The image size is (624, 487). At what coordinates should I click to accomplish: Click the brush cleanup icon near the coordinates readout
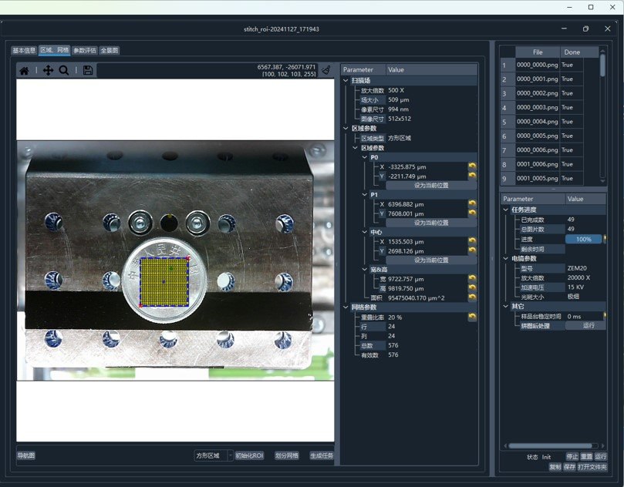[327, 69]
